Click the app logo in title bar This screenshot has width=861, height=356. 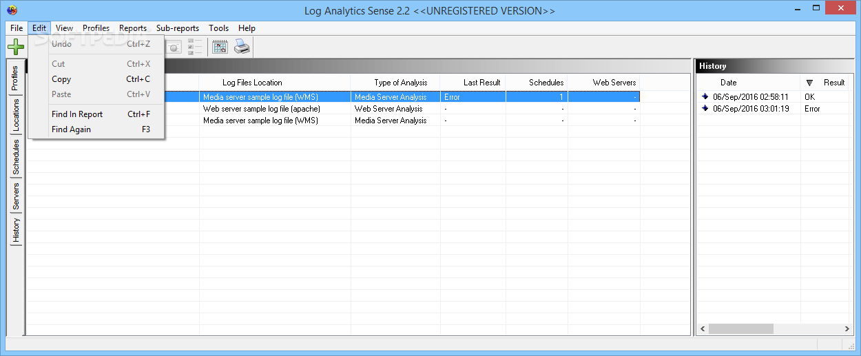pos(12,10)
